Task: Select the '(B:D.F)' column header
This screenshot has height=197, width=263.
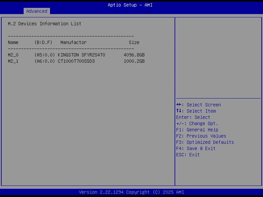Action: (x=43, y=42)
